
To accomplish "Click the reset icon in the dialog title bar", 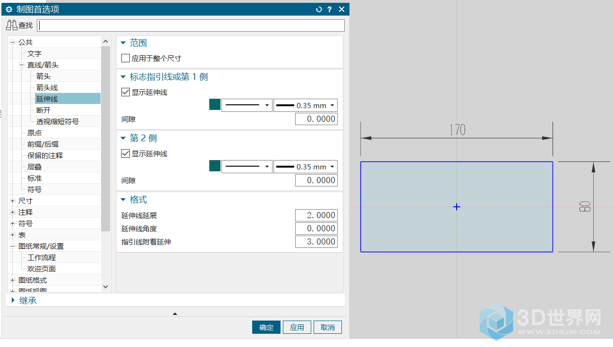I will point(319,9).
